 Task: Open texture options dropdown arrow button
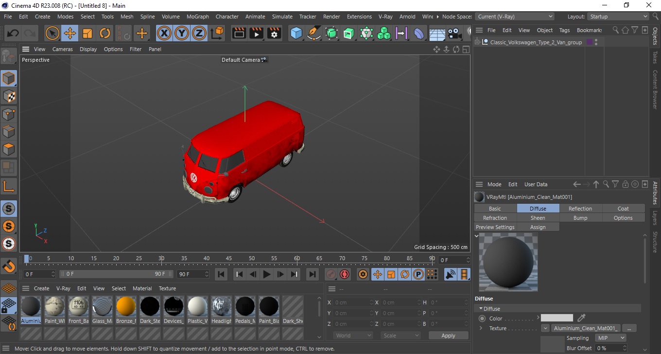[545, 328]
